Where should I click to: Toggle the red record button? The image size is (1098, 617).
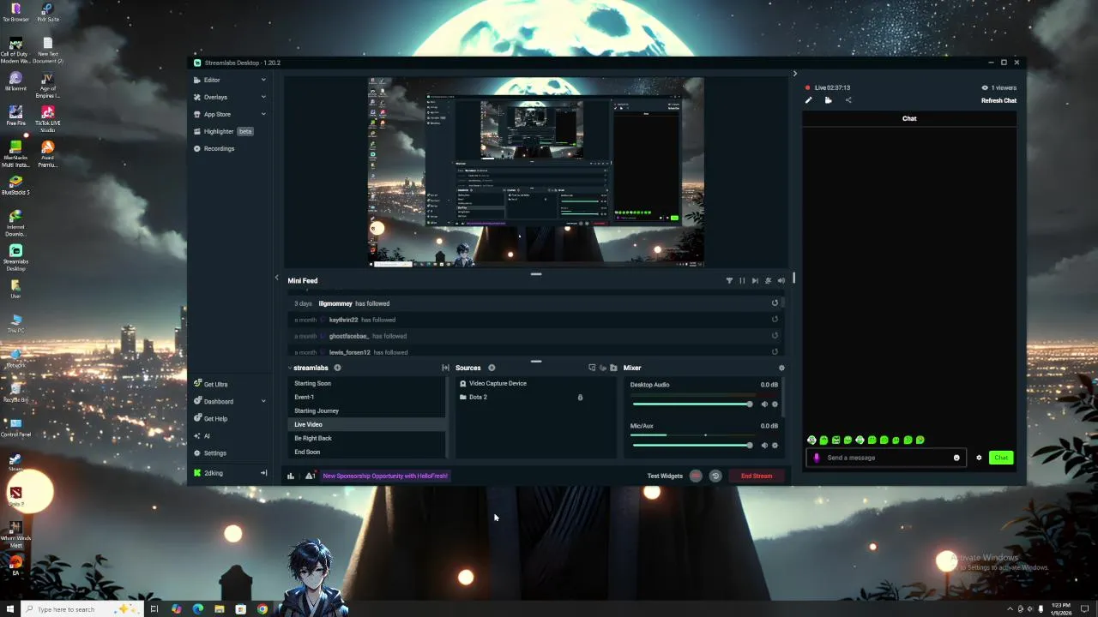pos(696,476)
